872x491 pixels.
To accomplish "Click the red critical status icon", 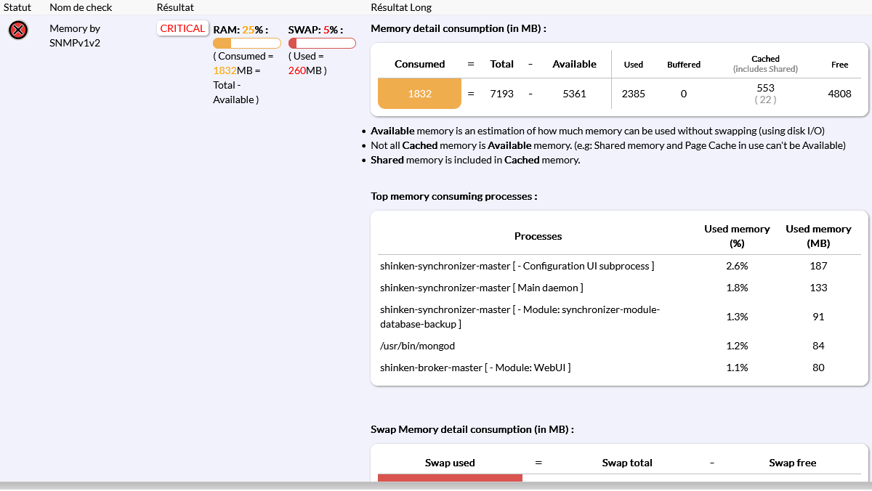I will tap(18, 30).
